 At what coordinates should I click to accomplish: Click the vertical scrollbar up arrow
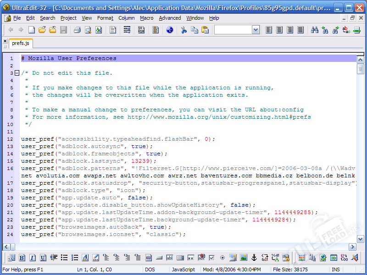[x=361, y=58]
